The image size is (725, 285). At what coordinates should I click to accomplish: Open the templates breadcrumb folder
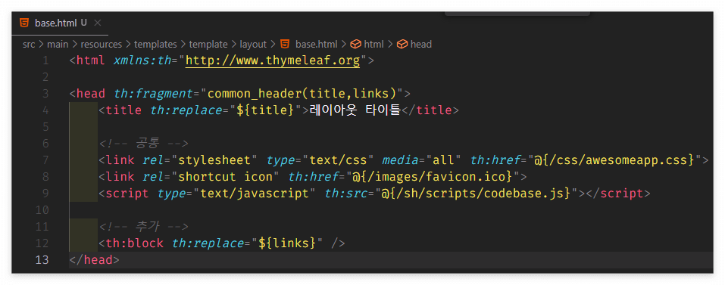(155, 45)
